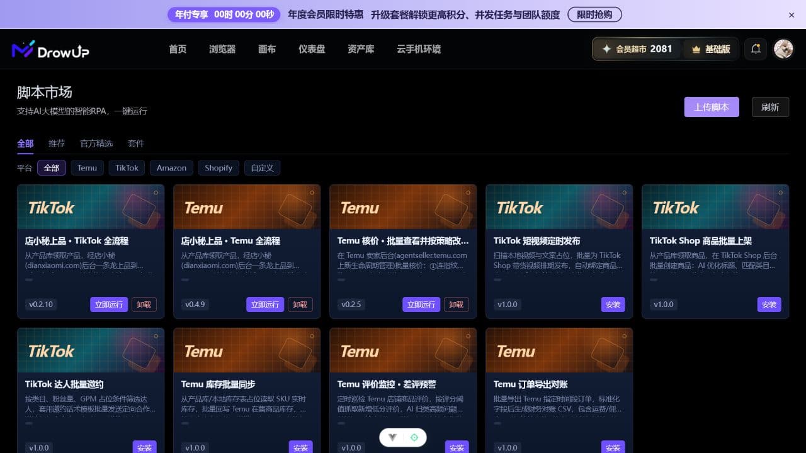Select the Shopify platform filter
This screenshot has width=806, height=453.
[219, 168]
